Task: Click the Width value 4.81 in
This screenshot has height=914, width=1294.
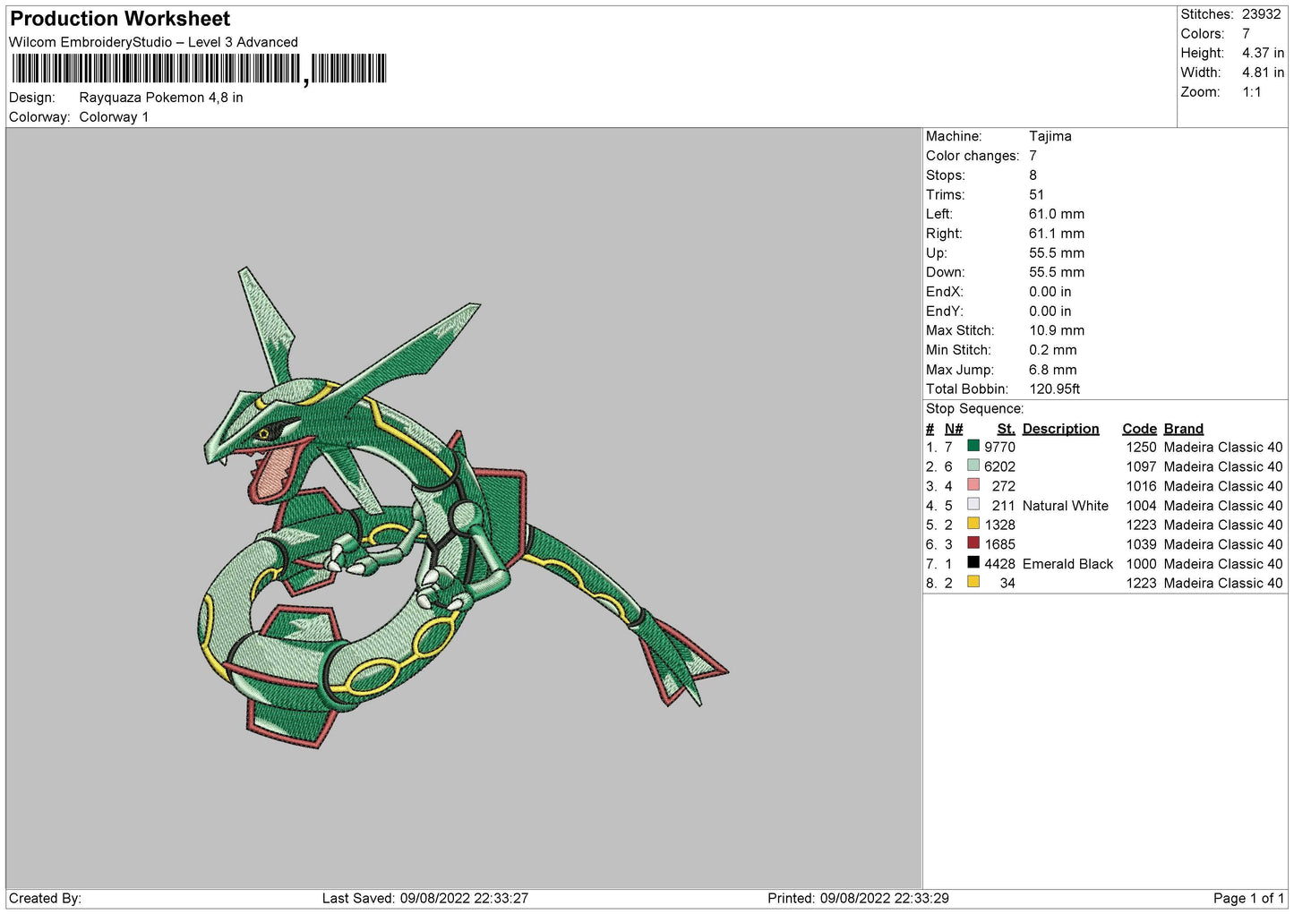Action: click(1263, 73)
